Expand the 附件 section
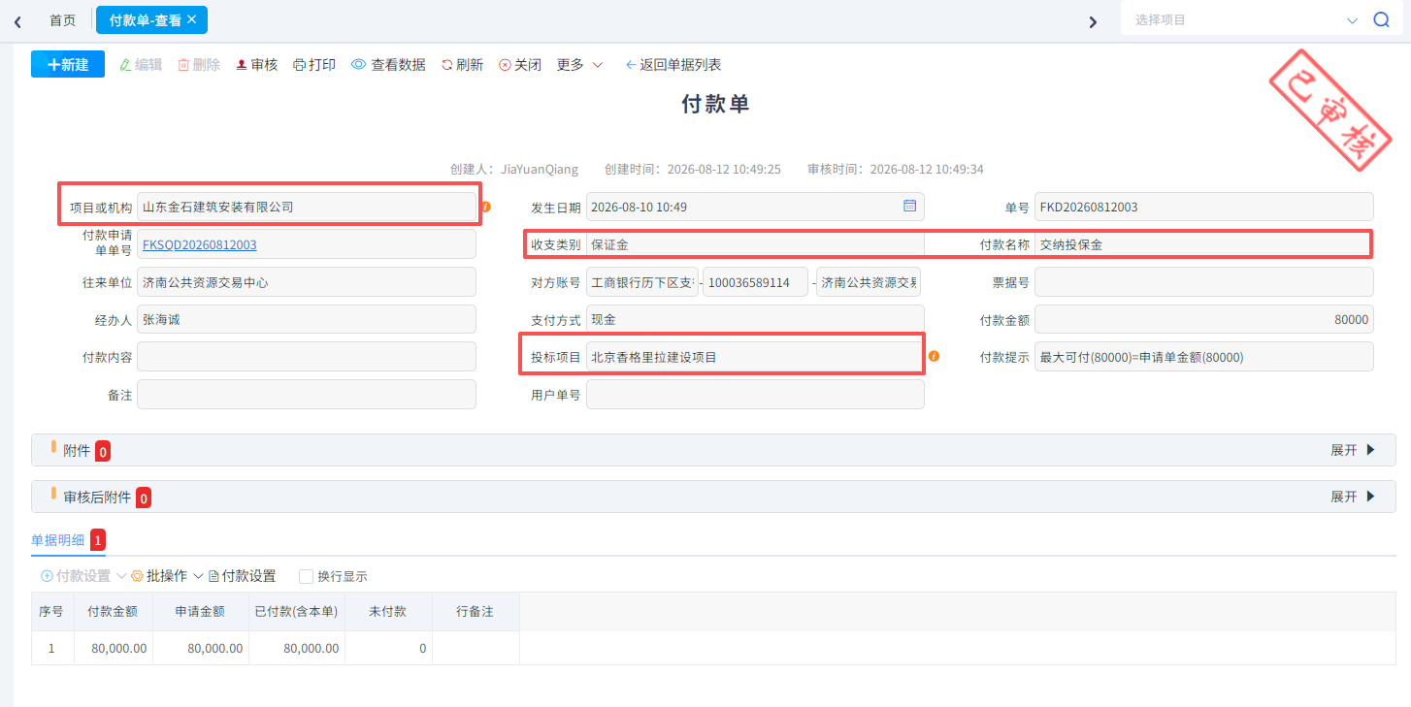Image resolution: width=1411 pixels, height=707 pixels. point(1353,450)
